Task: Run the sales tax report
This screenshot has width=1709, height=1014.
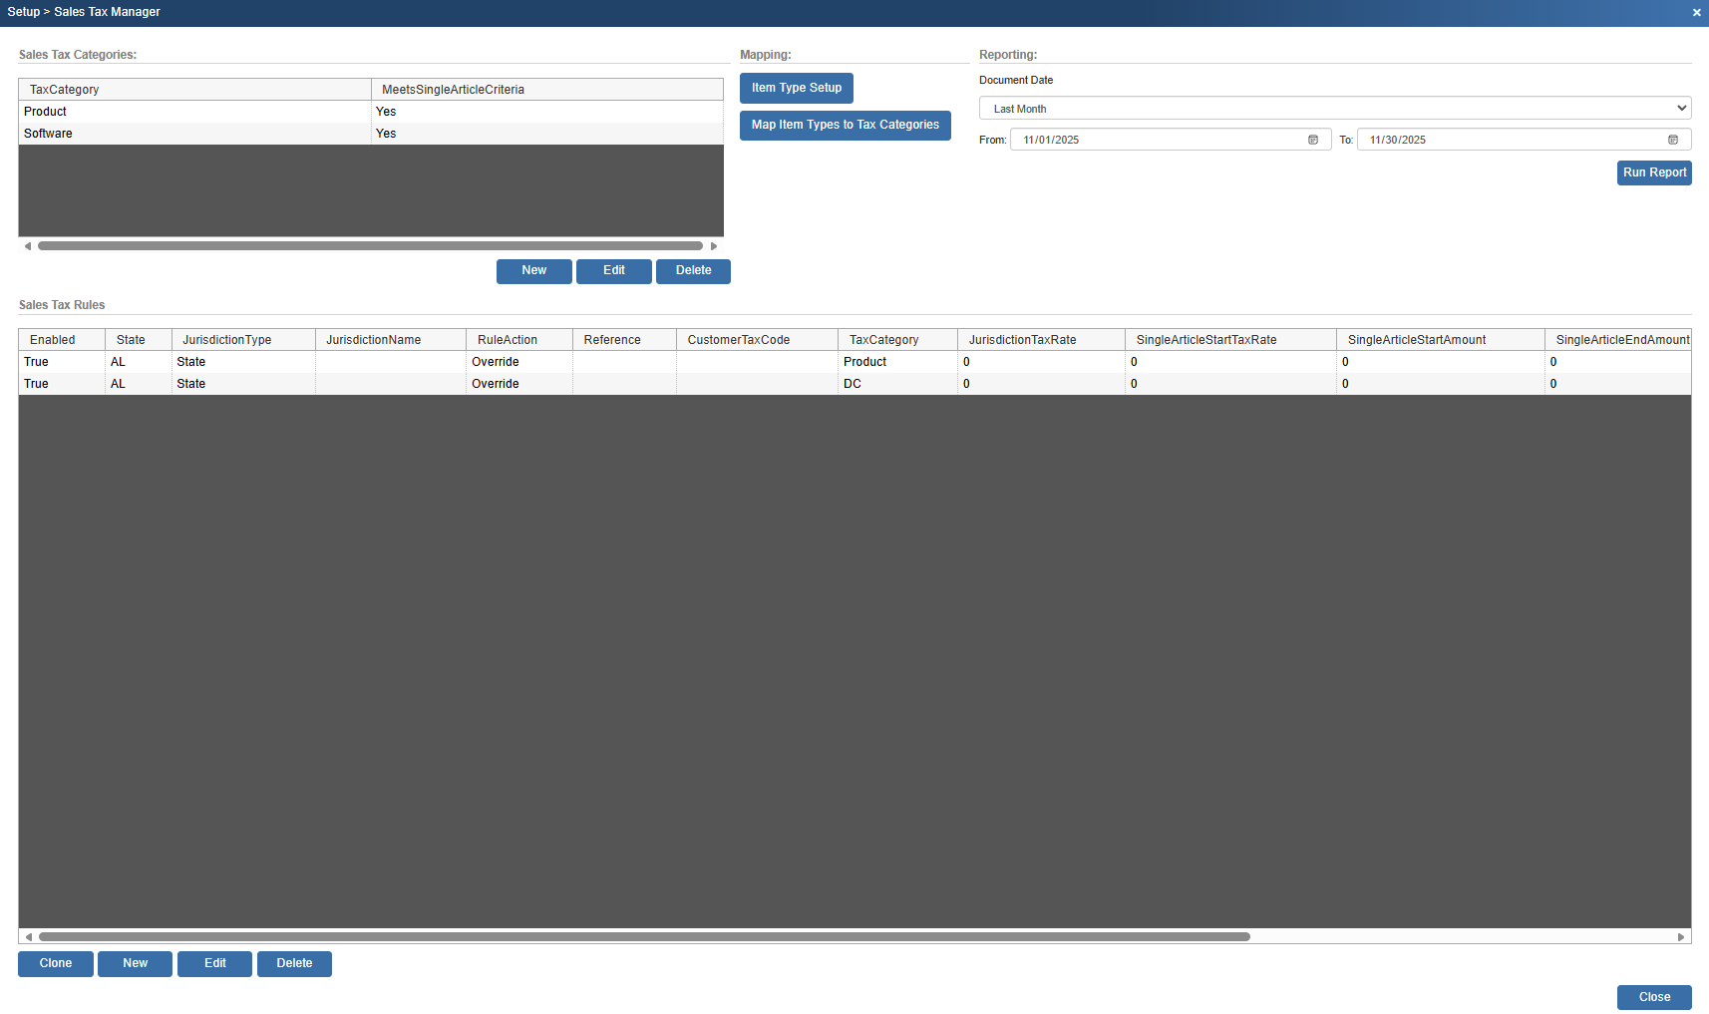Action: point(1653,172)
